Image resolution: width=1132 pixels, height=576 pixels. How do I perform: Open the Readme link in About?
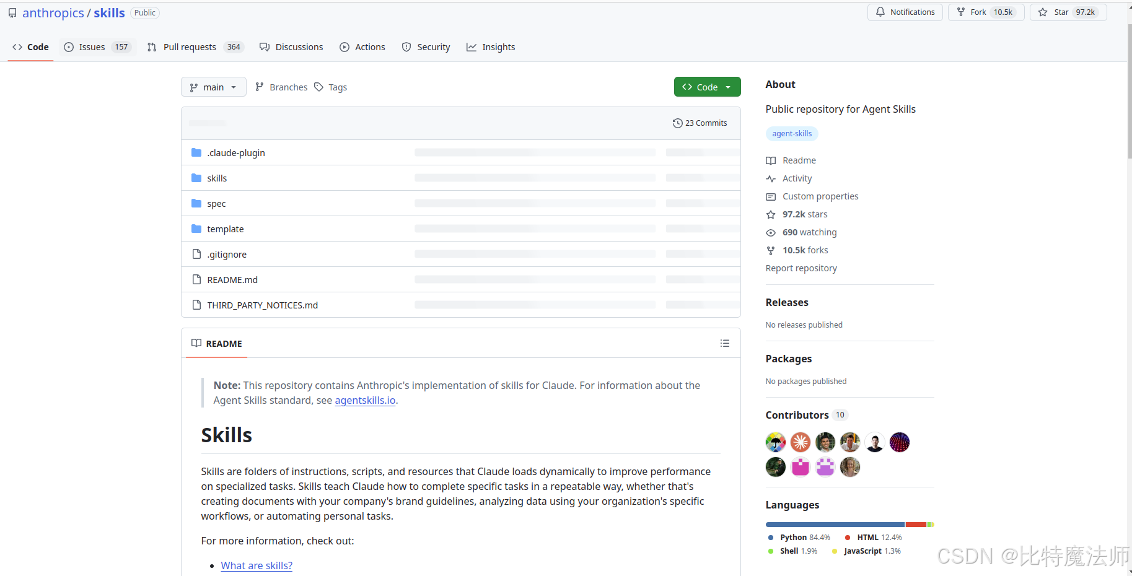pyautogui.click(x=799, y=160)
